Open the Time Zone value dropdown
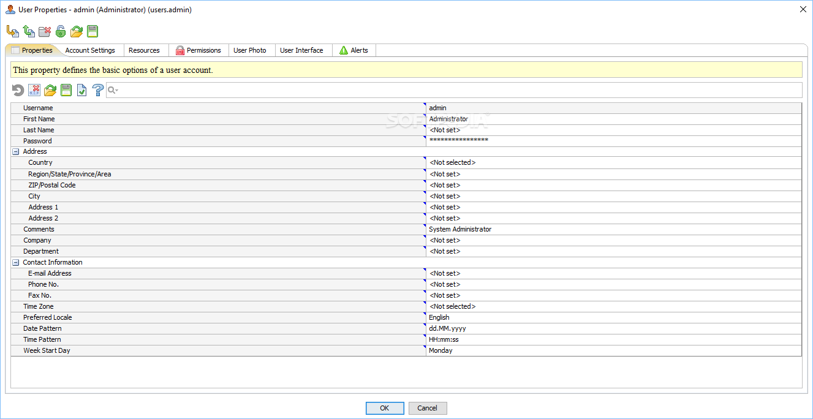Viewport: 813px width, 419px height. click(613, 306)
